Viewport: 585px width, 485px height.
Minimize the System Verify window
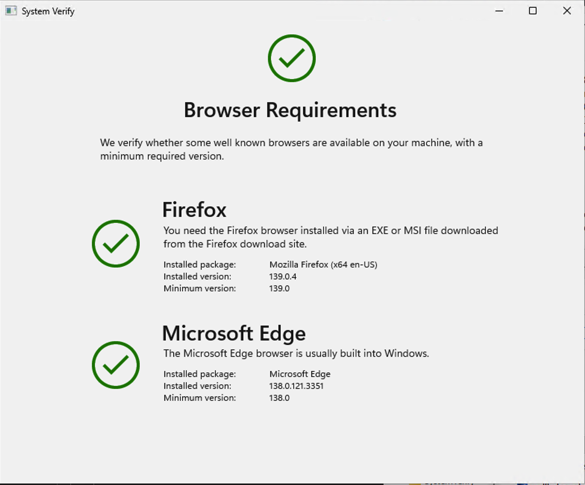click(499, 11)
